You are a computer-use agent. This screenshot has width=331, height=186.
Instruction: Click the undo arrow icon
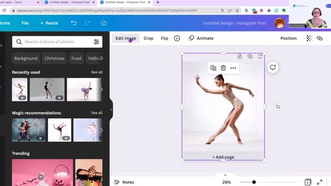point(73,23)
